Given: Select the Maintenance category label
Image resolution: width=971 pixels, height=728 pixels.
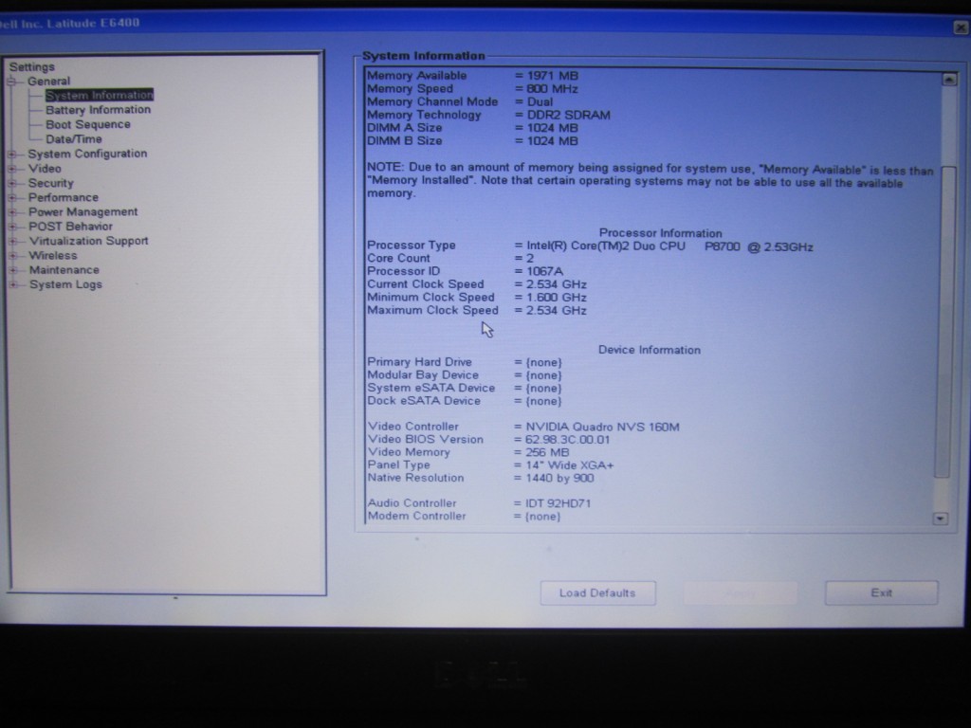Looking at the screenshot, I should pos(64,270).
